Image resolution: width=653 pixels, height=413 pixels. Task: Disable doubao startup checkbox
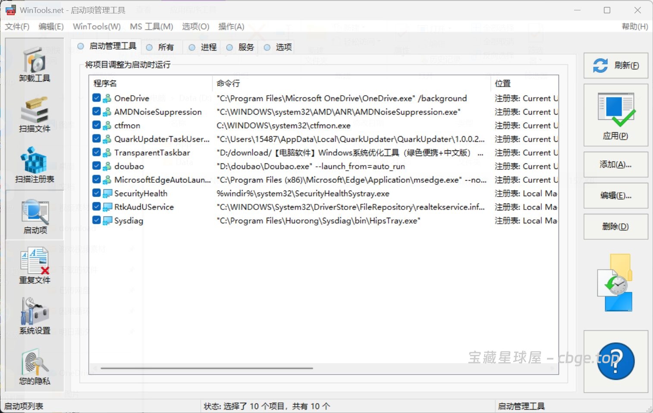97,166
